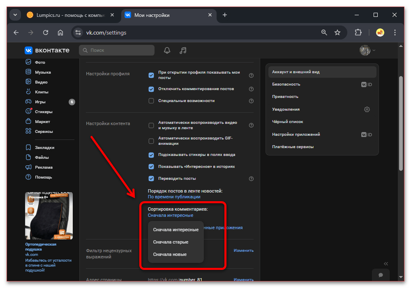This screenshot has width=411, height=288.
Task: Click the orthopedic pillow ad thumbnail
Action: pos(49,216)
